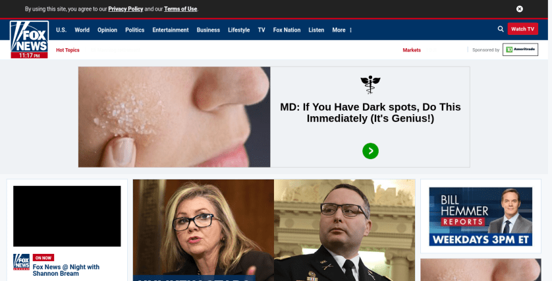Click the small Fox News channel logo near On Now

pos(22,262)
